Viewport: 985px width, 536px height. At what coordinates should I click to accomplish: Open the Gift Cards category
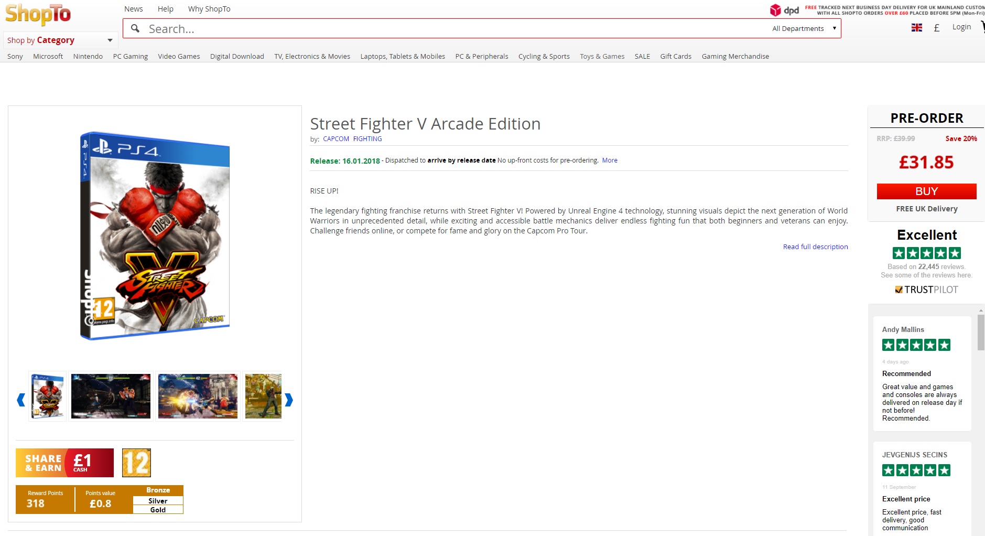pos(676,56)
